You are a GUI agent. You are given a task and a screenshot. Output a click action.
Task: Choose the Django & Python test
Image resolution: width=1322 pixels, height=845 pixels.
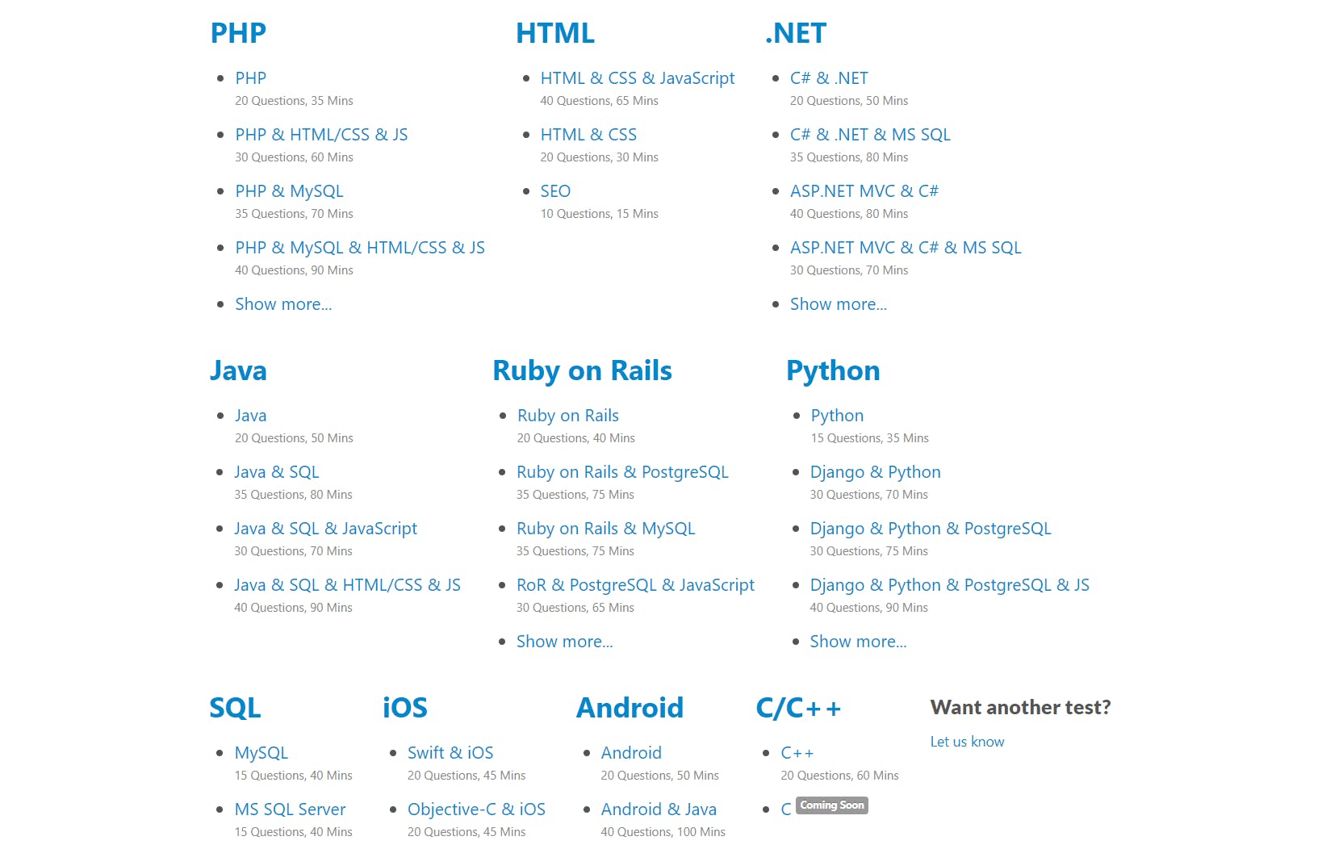pyautogui.click(x=875, y=472)
